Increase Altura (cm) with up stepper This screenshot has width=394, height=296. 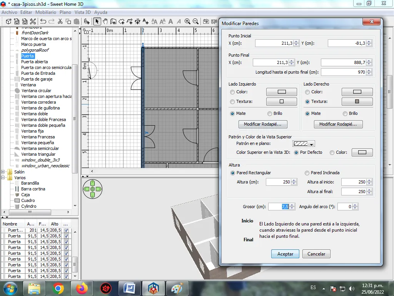(x=294, y=180)
